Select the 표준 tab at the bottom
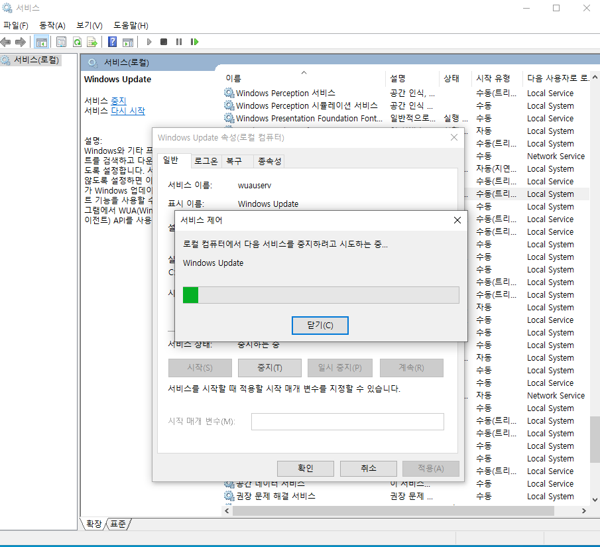 tap(118, 524)
